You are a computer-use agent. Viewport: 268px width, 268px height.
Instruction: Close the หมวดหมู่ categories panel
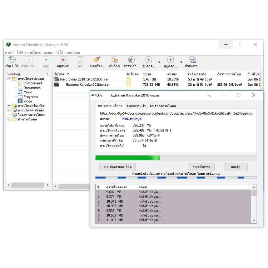tap(48, 74)
